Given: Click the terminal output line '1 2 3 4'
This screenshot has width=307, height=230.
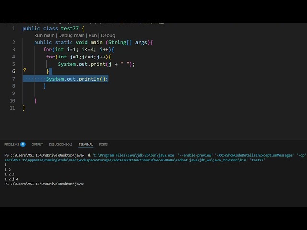Looking at the screenshot, I should 12,179.
